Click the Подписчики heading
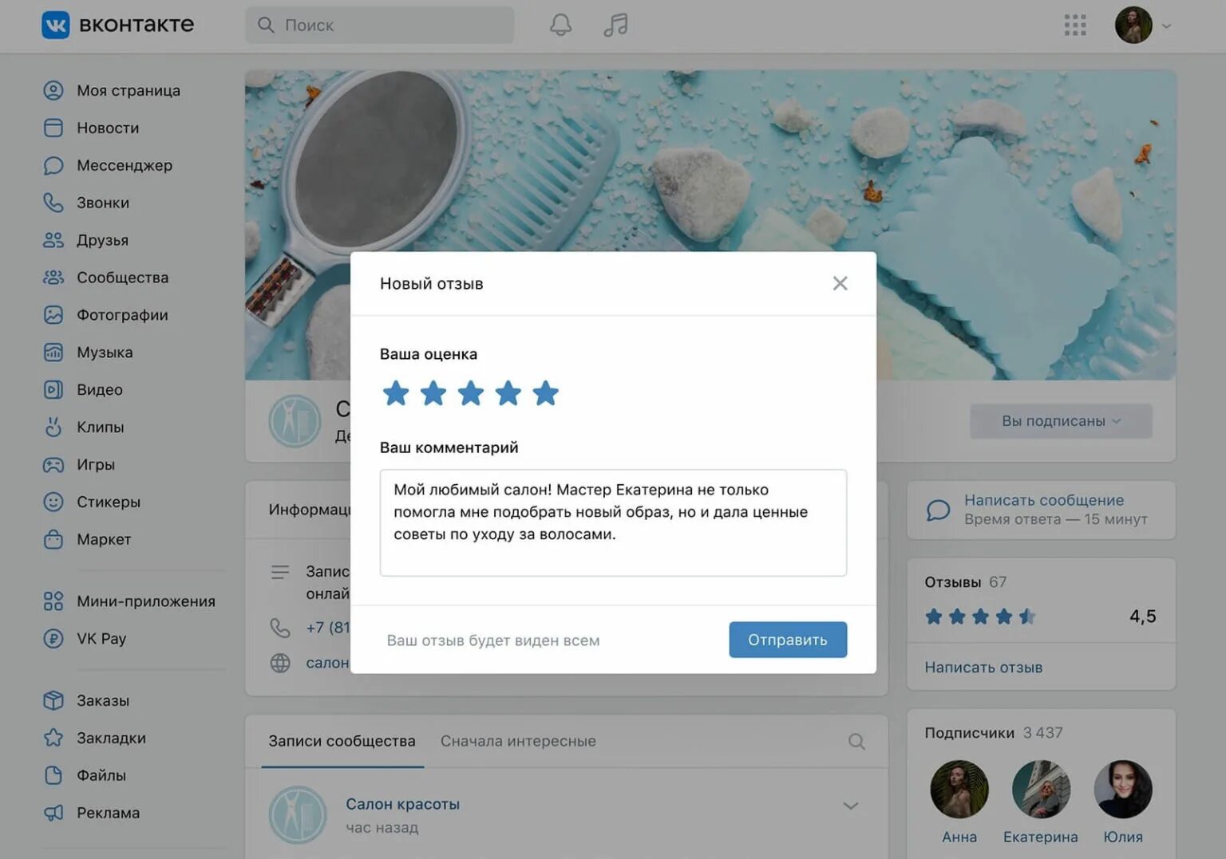This screenshot has width=1226, height=859. [x=969, y=733]
